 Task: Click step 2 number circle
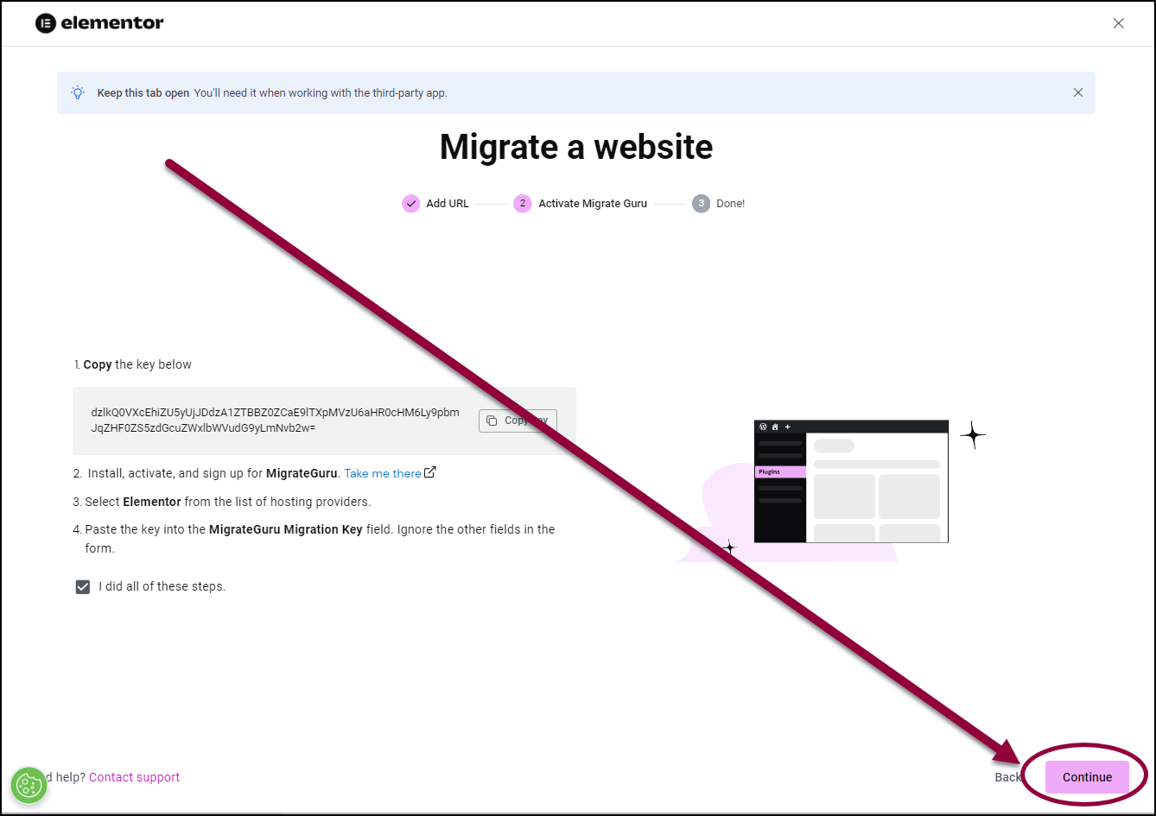[522, 204]
